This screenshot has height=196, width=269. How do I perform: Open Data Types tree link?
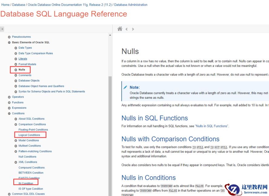(x=25, y=48)
